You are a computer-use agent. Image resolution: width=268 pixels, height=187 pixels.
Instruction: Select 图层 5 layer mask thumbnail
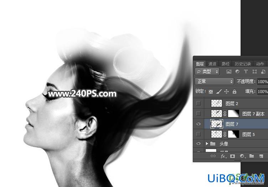point(233,134)
